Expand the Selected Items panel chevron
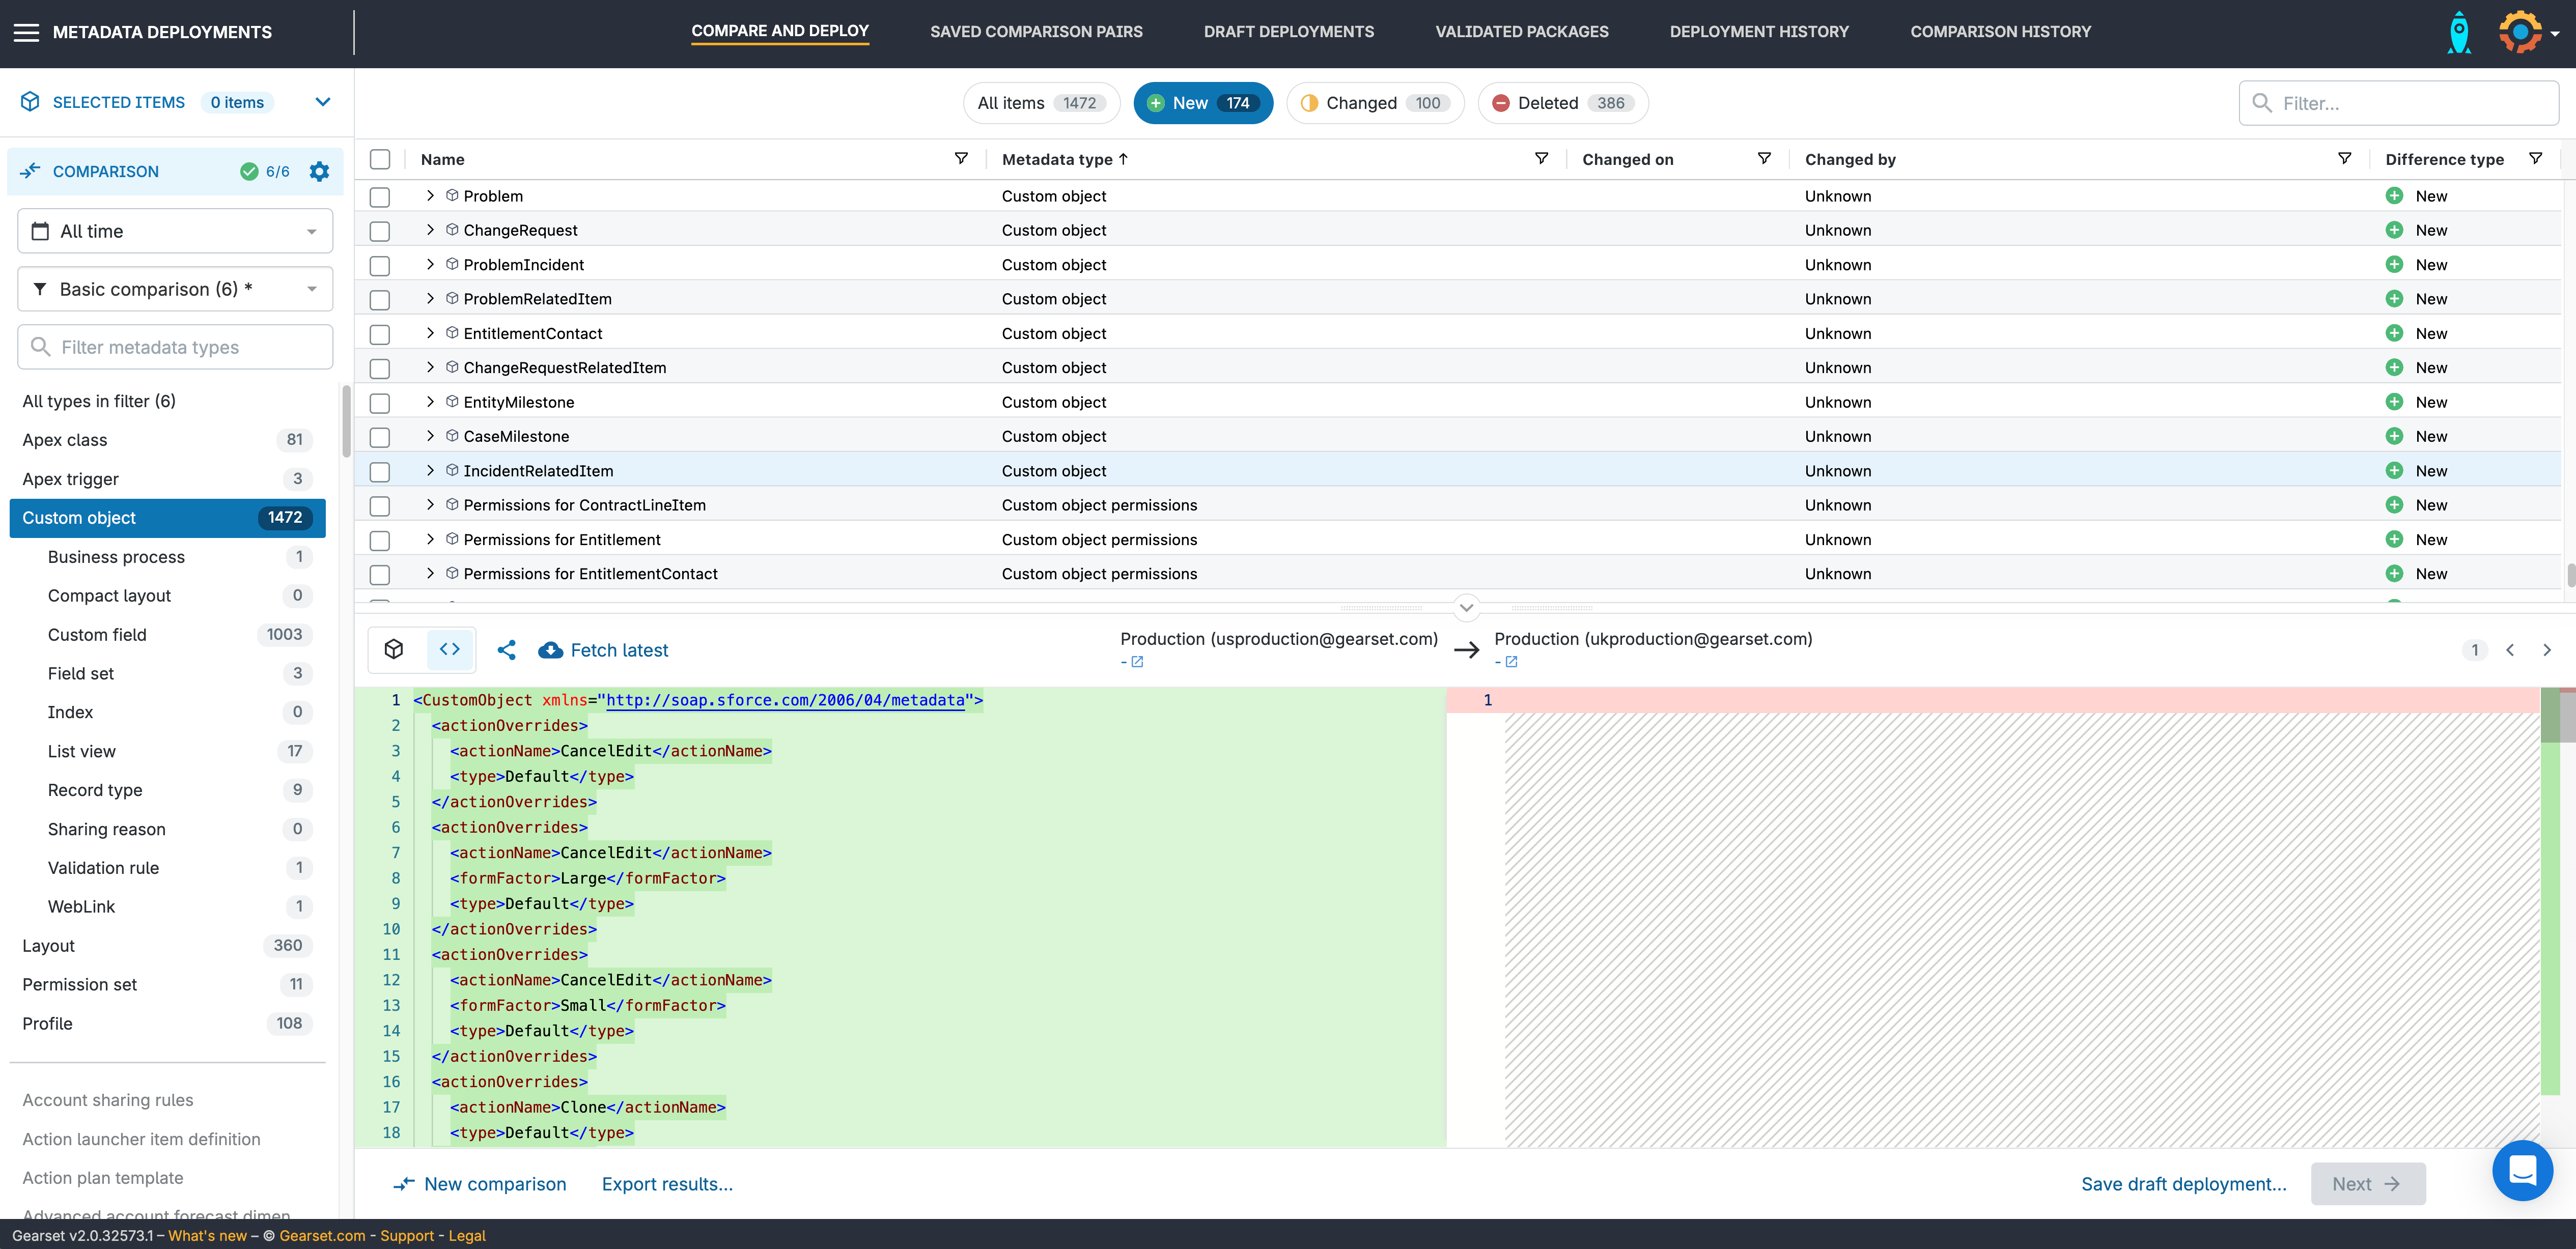 [323, 102]
